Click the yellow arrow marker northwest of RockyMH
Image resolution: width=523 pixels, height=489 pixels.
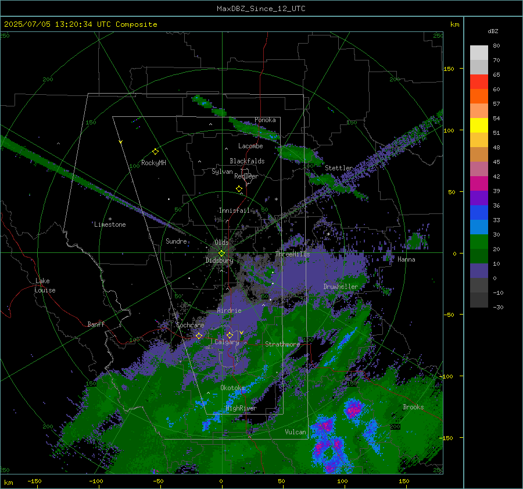121,142
